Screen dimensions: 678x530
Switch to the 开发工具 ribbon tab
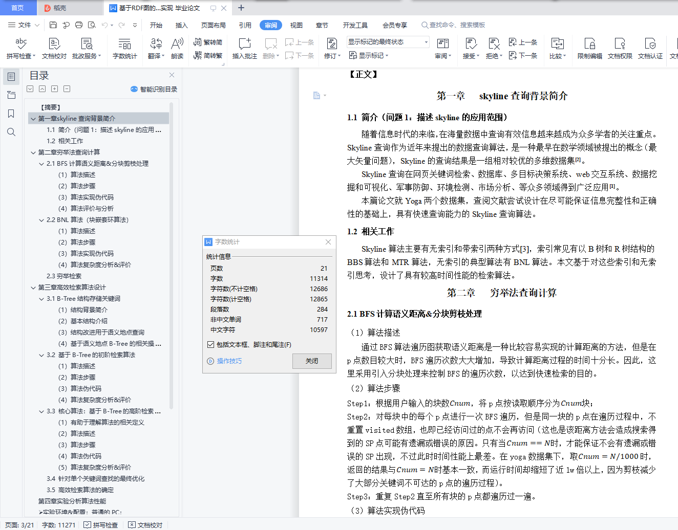tap(355, 25)
